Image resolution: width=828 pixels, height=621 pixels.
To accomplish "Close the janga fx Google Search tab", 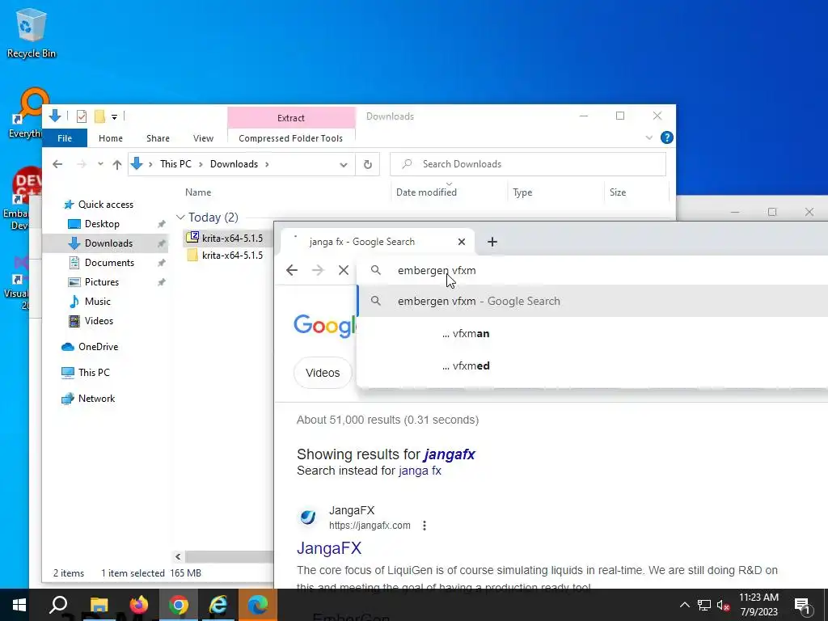I will click(462, 242).
